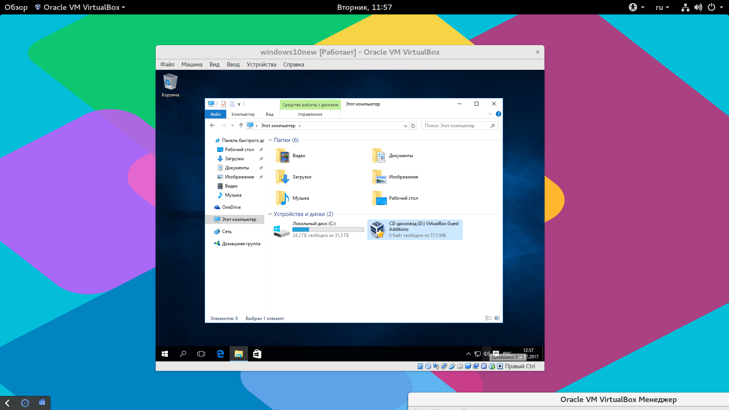The image size is (729, 410).
Task: Open the VirtualBox Вид menu
Action: pos(215,65)
